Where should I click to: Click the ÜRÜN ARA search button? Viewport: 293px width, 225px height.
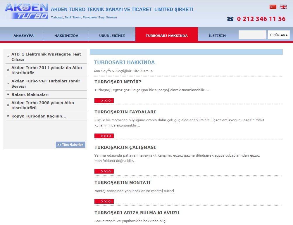(x=279, y=35)
